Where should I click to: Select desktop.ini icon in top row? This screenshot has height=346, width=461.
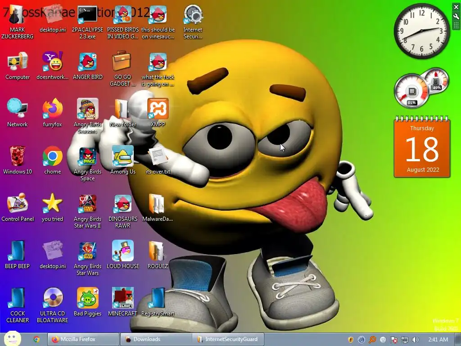tap(52, 18)
